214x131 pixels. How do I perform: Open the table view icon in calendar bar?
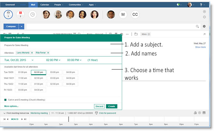pos(204,113)
